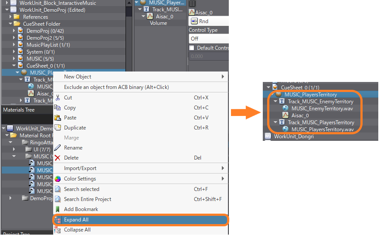Open the Import/Export submenu
This screenshot has width=387, height=235.
141,168
